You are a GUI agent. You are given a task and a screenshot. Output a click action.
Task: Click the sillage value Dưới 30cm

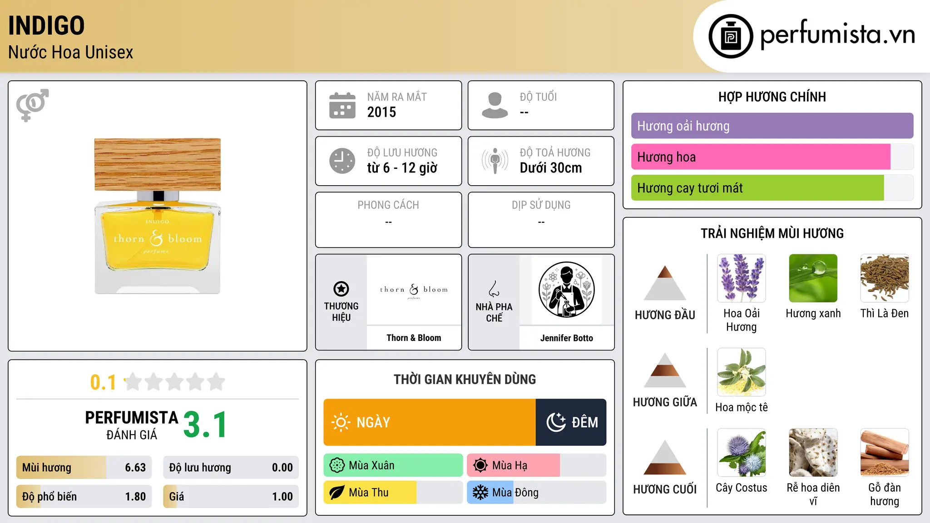point(551,168)
